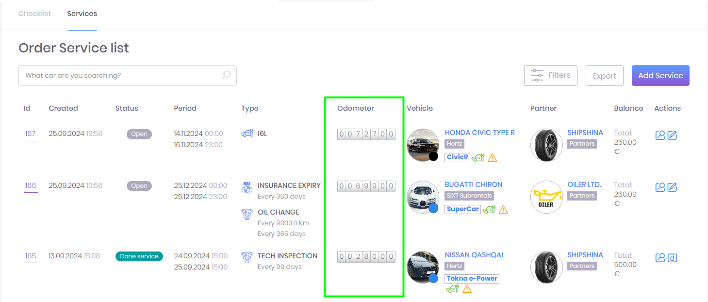Open the Oiler Ltd. partner link
Screen dimensions: 708x302
[x=584, y=185]
